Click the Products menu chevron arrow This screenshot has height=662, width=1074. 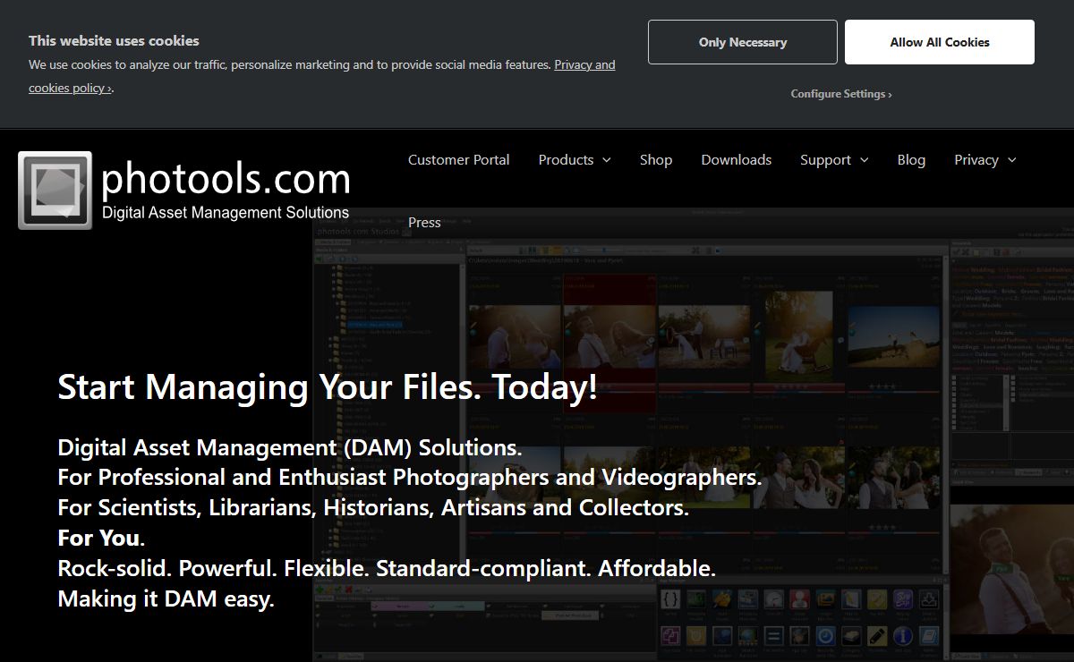coord(607,160)
